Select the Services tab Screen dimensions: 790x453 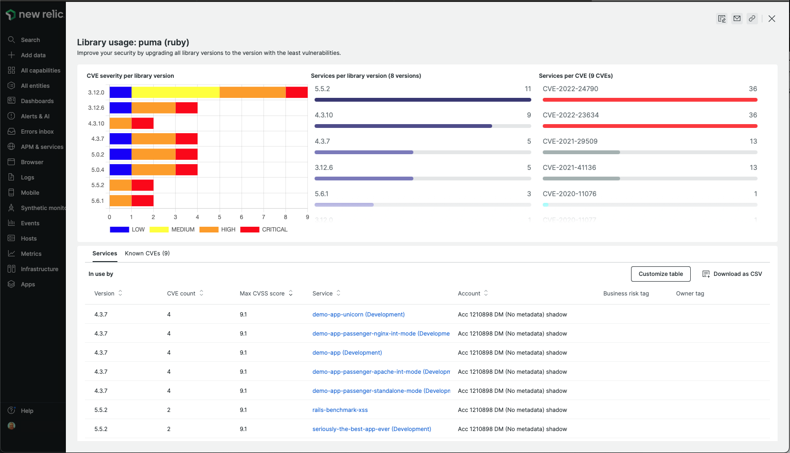coord(105,253)
